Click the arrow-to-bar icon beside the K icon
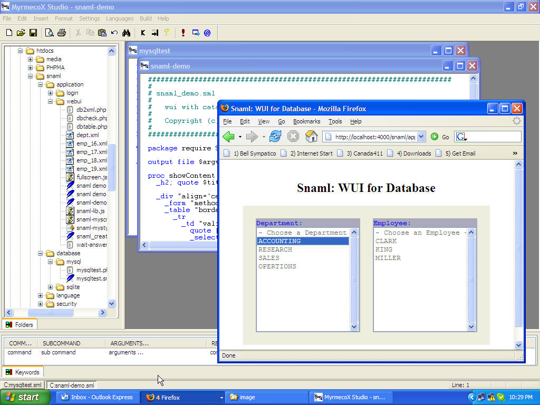Screen dimensions: 540x405 point(155,33)
